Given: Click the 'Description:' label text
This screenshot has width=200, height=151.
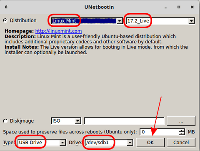Looking at the screenshot, I should tap(20, 36).
